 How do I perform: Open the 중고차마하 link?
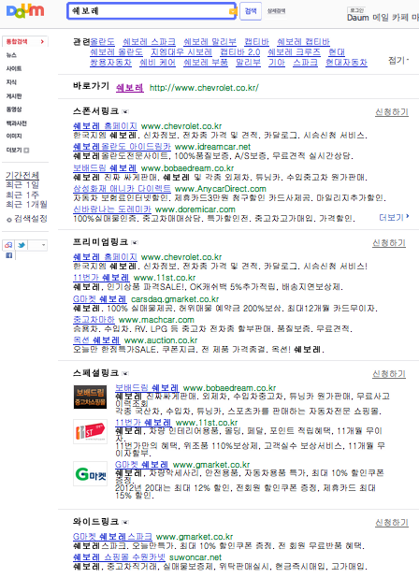(94, 320)
